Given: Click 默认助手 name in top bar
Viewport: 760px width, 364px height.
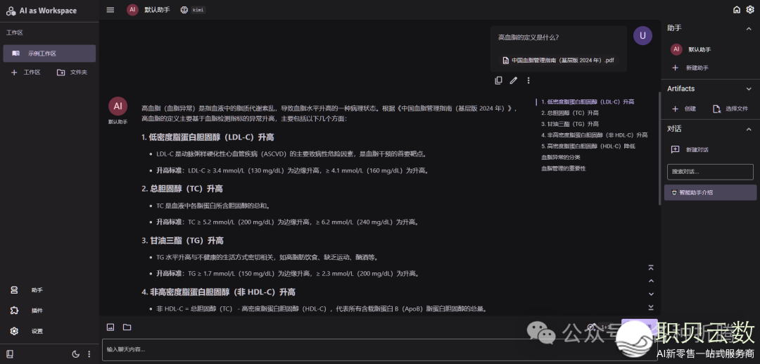Looking at the screenshot, I should (x=157, y=10).
